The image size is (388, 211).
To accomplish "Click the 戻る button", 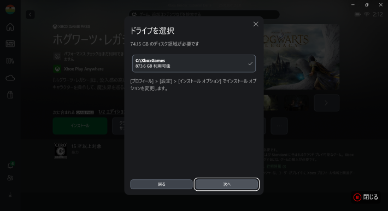I will [x=161, y=184].
